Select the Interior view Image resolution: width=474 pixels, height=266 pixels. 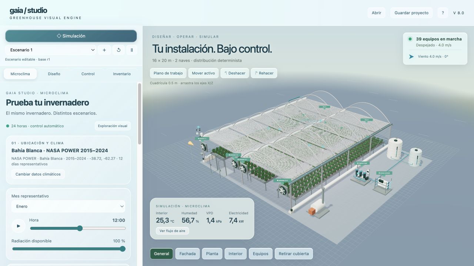coord(236,254)
